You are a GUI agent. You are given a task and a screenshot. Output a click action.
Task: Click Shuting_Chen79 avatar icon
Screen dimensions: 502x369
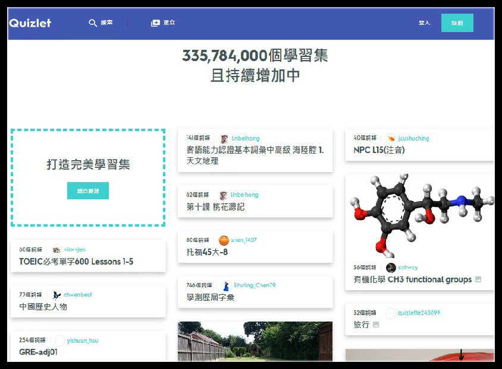tap(226, 286)
